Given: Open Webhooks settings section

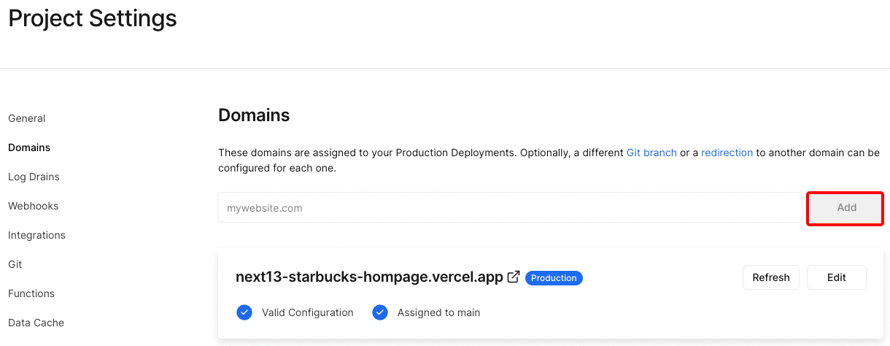Looking at the screenshot, I should pyautogui.click(x=33, y=206).
